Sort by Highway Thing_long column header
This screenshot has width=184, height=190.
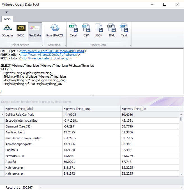[91, 109]
